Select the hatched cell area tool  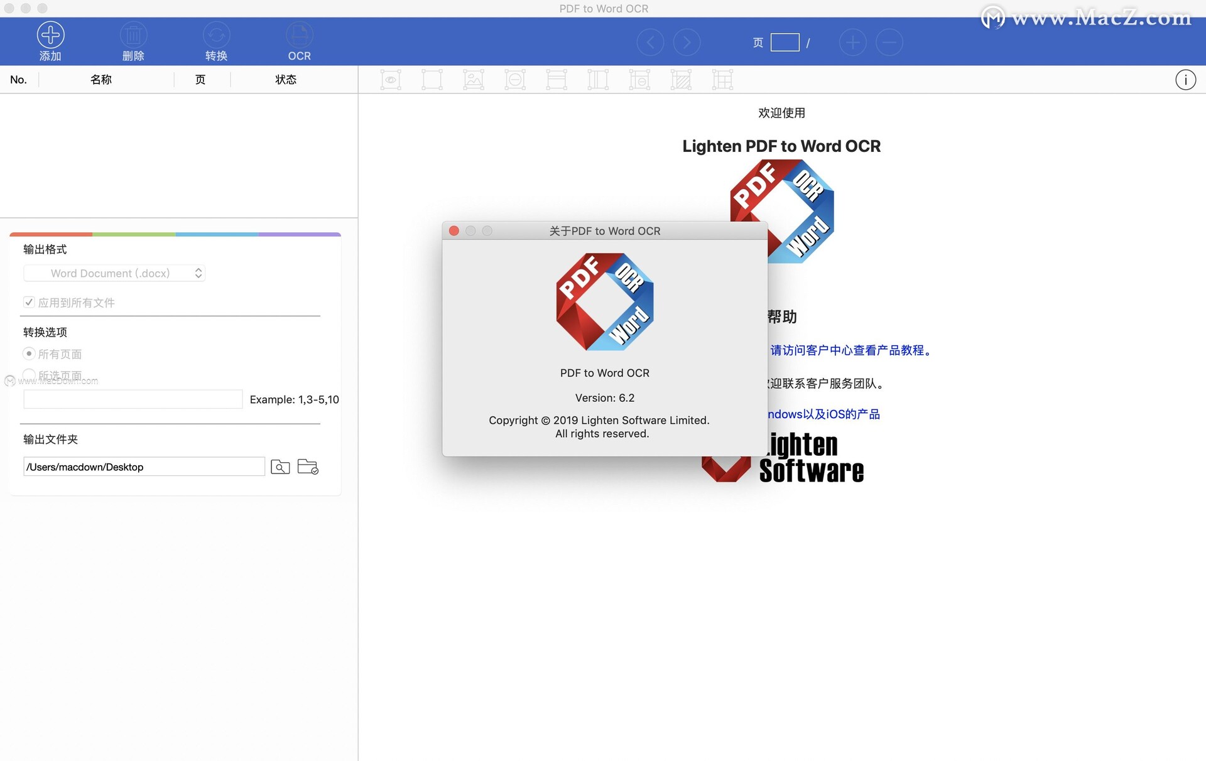pos(681,80)
